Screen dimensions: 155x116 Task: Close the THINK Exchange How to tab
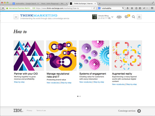tap(95, 3)
